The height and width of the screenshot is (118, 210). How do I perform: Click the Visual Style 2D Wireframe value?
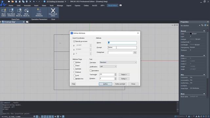pos(195,88)
